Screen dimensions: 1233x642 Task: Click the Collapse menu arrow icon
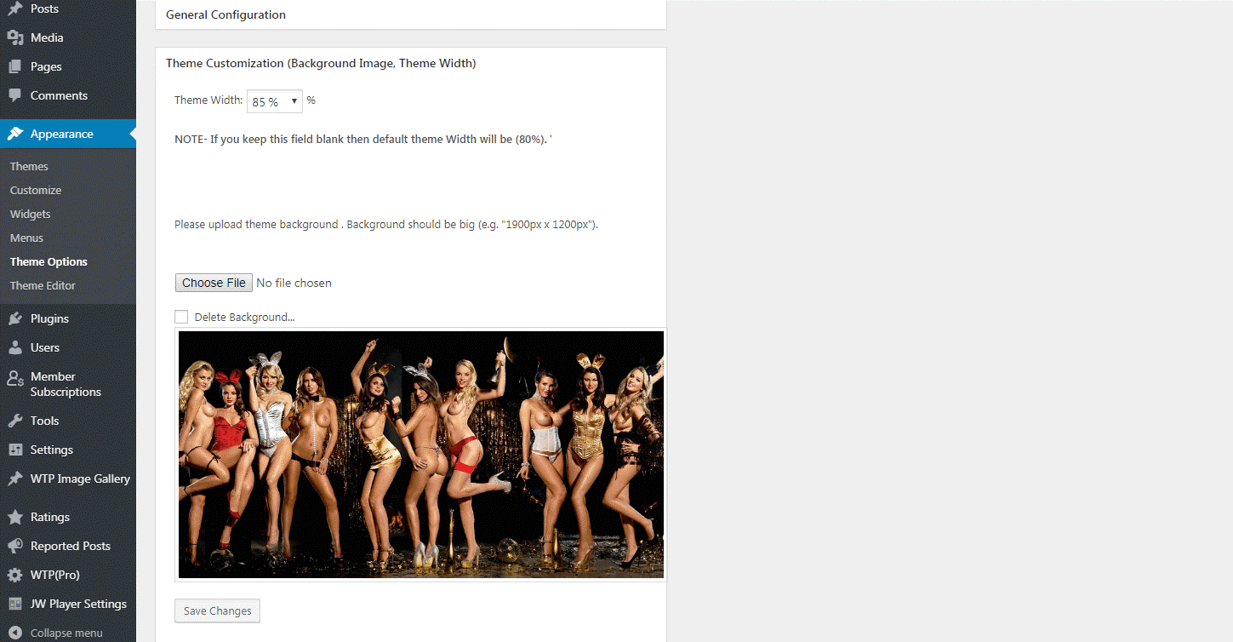(x=14, y=633)
